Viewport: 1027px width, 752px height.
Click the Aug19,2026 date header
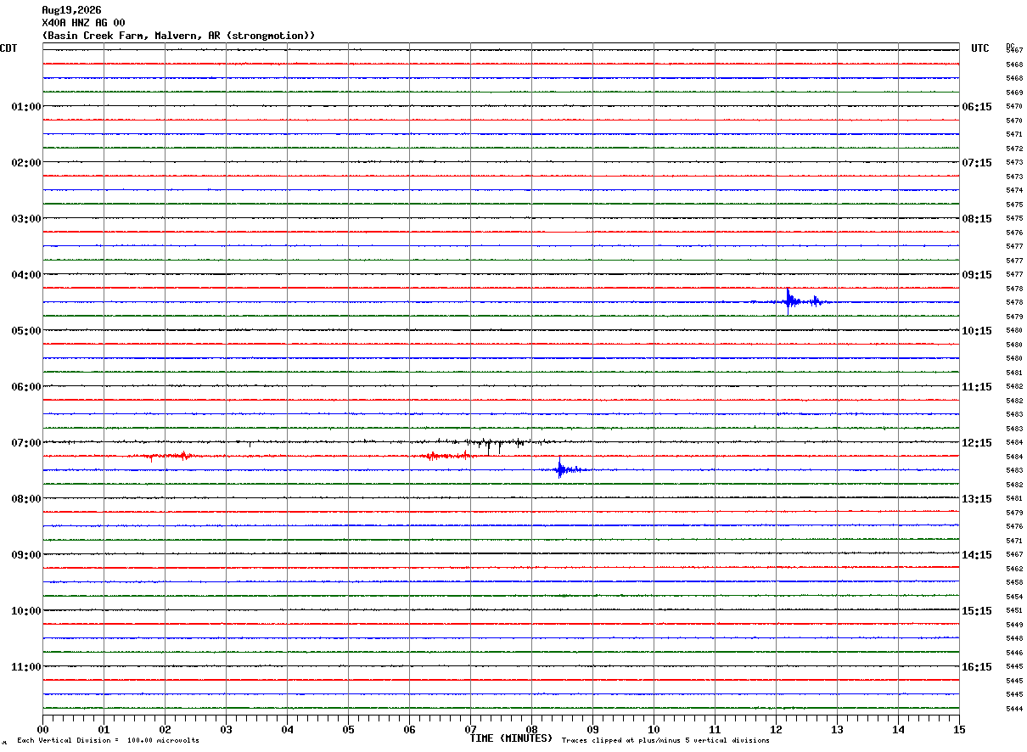pos(71,10)
